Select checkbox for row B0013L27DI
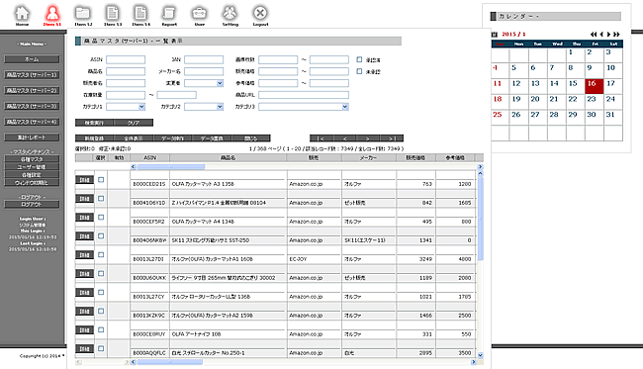The image size is (643, 369). pos(101,254)
